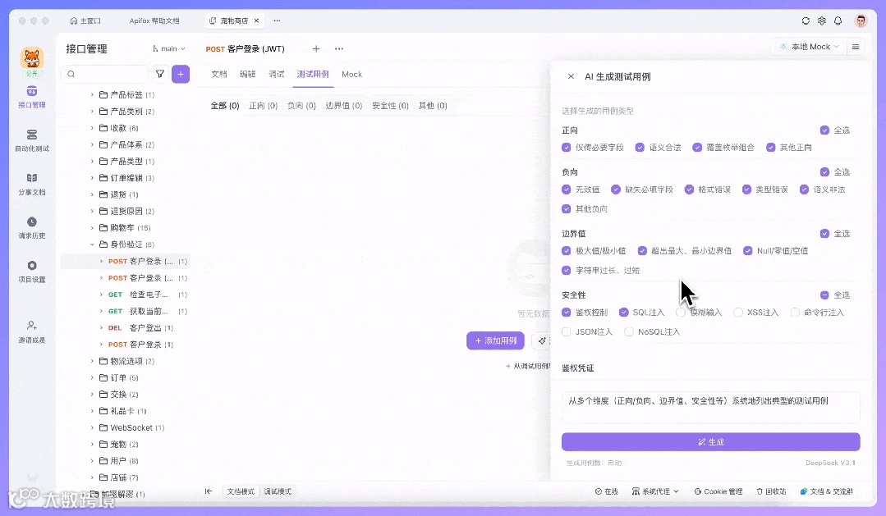This screenshot has width=886, height=516.
Task: Expand the 产品标签 folder
Action: click(92, 95)
